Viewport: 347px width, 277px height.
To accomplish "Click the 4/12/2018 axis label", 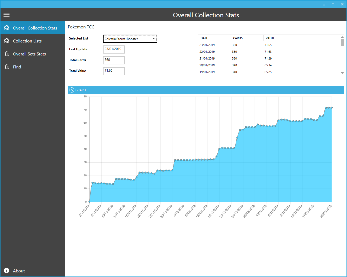I will point(179,211).
